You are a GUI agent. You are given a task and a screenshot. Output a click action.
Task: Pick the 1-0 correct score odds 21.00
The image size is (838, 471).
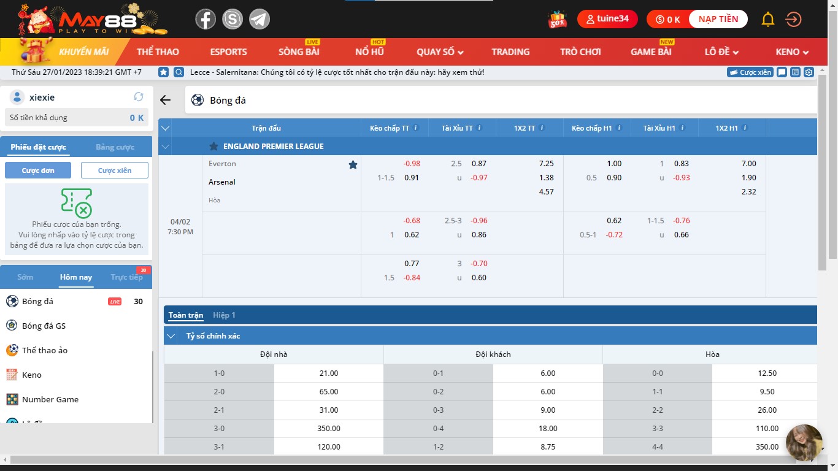[329, 373]
